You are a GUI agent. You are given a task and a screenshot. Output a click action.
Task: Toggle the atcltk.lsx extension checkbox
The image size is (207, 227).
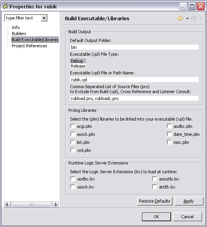point(154,187)
